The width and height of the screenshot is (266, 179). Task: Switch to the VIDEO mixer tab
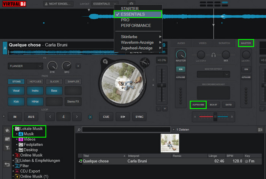[203, 43]
